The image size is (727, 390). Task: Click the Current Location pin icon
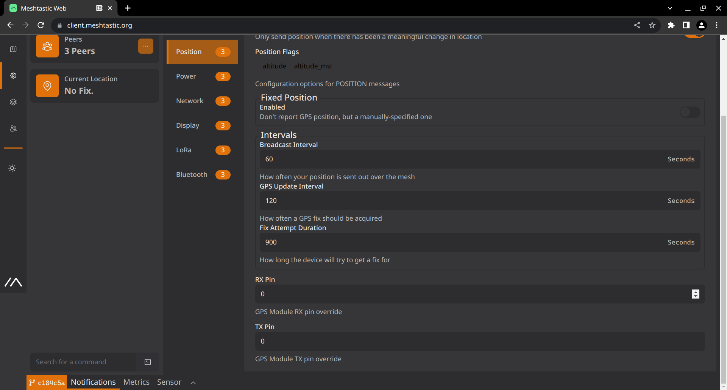click(47, 86)
